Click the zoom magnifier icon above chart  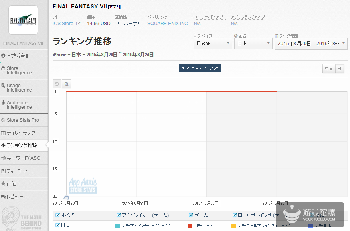67,84
